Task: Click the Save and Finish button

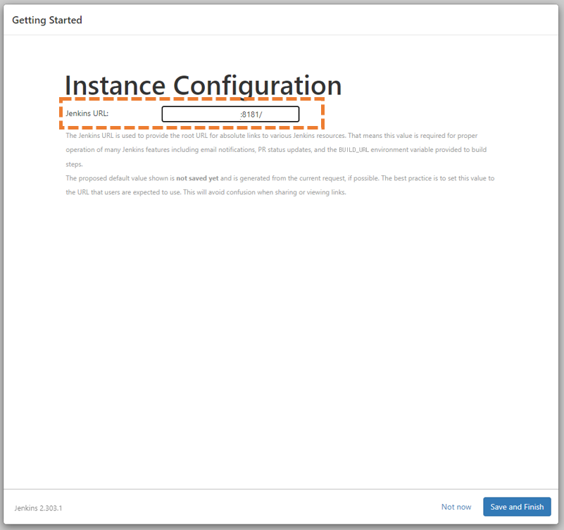Action: [x=517, y=507]
